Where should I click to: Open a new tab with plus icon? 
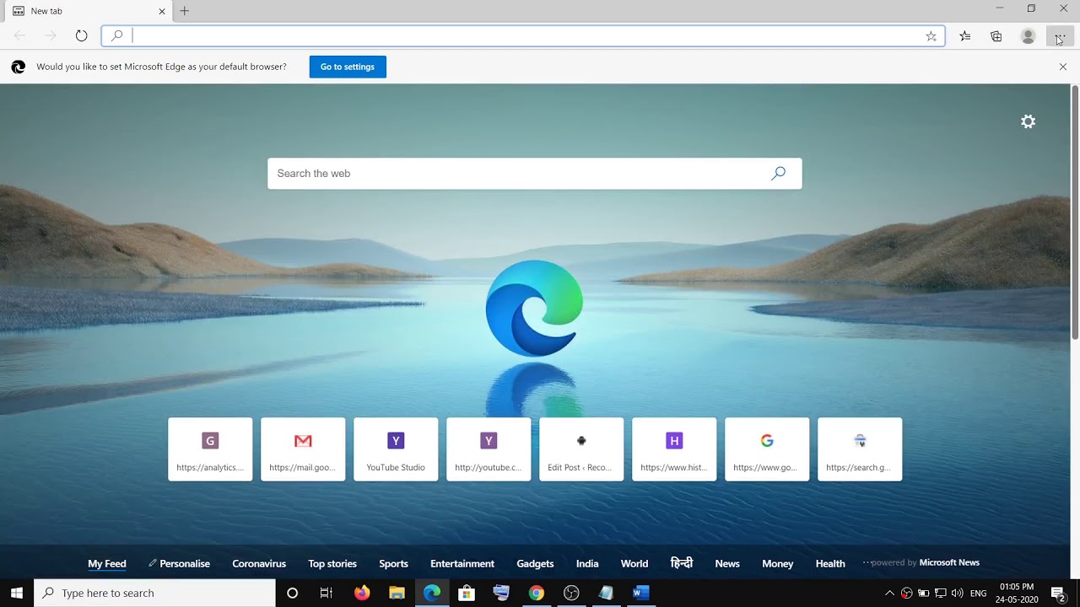[184, 11]
